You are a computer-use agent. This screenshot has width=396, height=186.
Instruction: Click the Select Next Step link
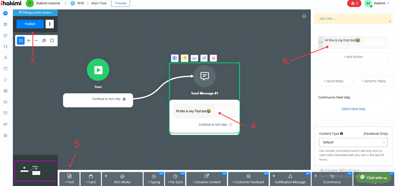pyautogui.click(x=353, y=109)
